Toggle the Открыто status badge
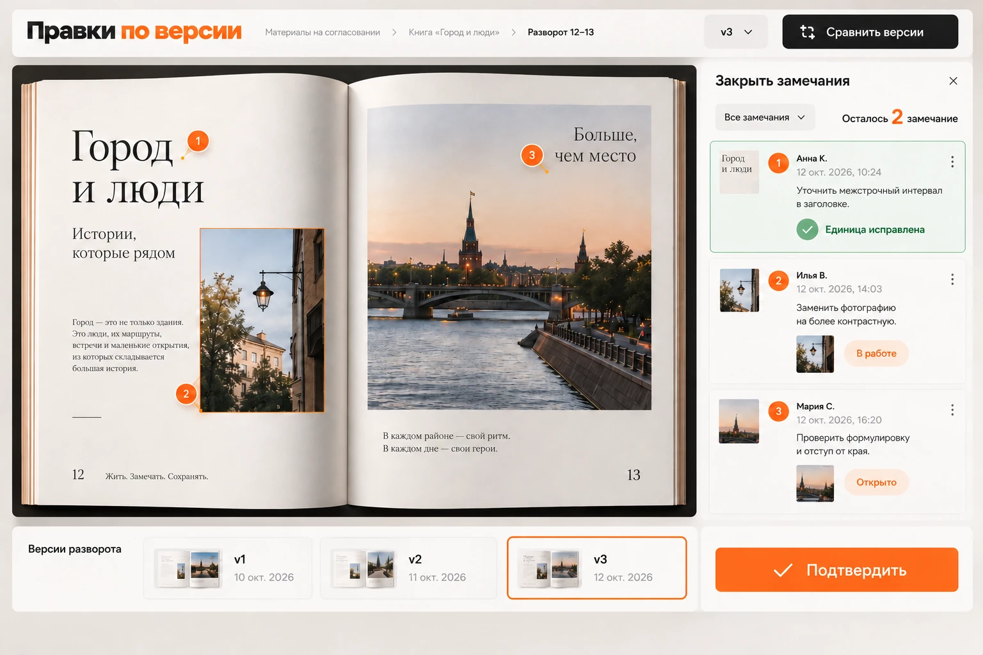The image size is (983, 655). tap(876, 482)
